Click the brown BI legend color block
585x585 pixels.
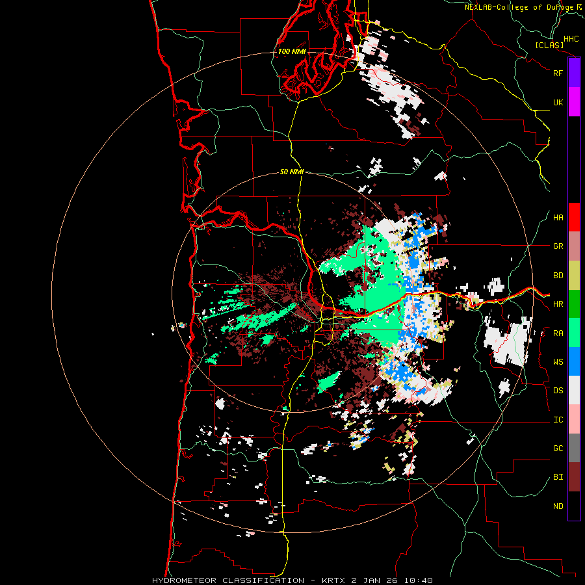point(574,477)
